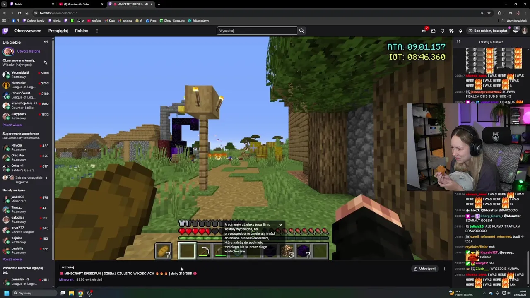Open the browser extensions puzzle icon
530x298 pixels.
point(499,13)
